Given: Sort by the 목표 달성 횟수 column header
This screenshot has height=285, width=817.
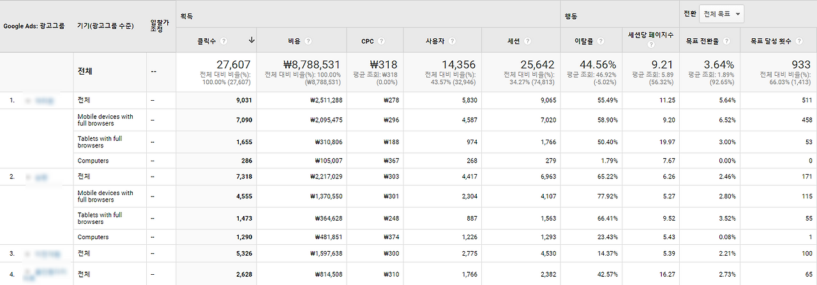Looking at the screenshot, I should (x=771, y=41).
